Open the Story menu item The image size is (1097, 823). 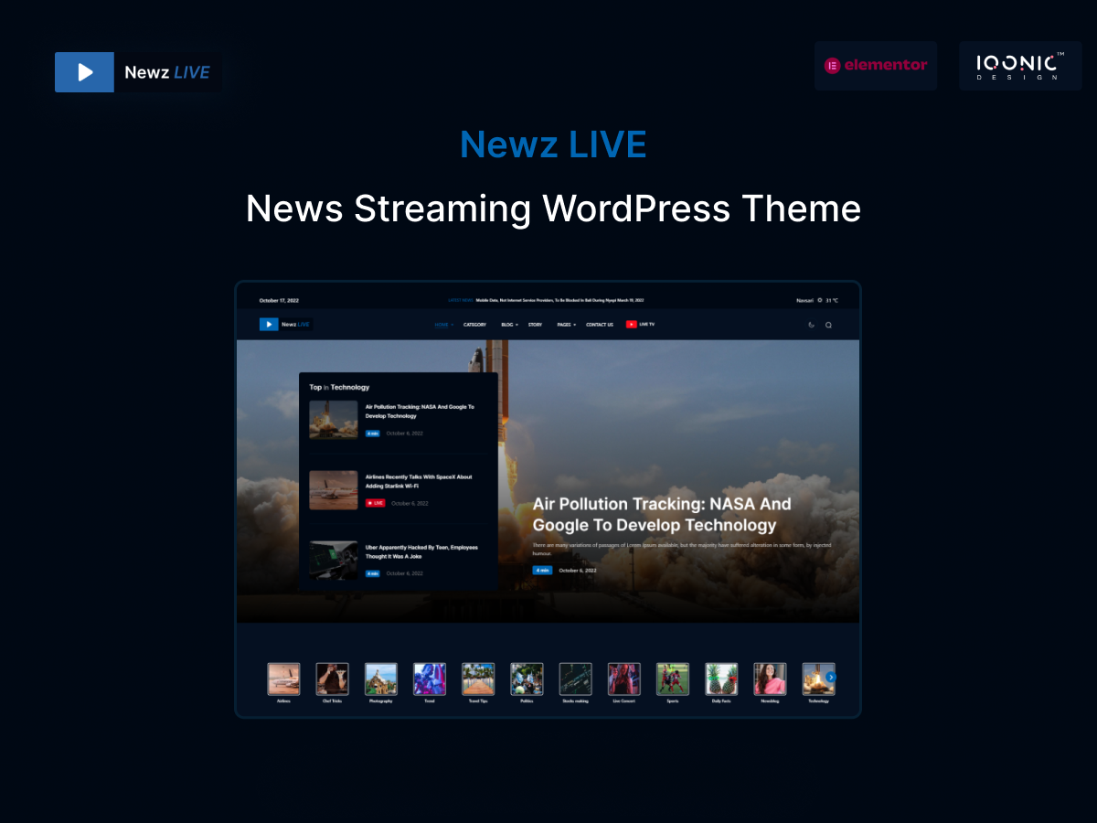(x=535, y=325)
